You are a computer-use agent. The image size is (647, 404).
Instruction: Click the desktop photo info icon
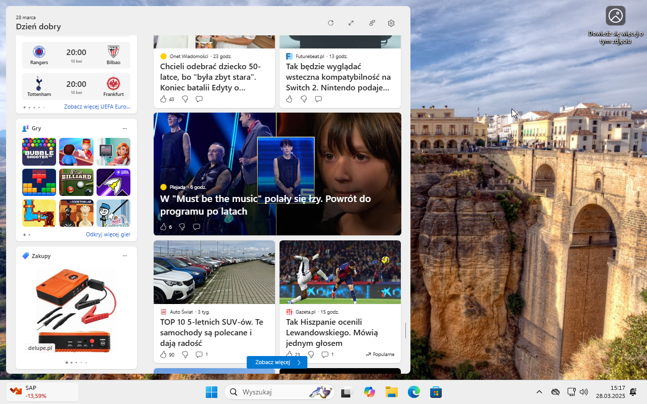point(615,16)
